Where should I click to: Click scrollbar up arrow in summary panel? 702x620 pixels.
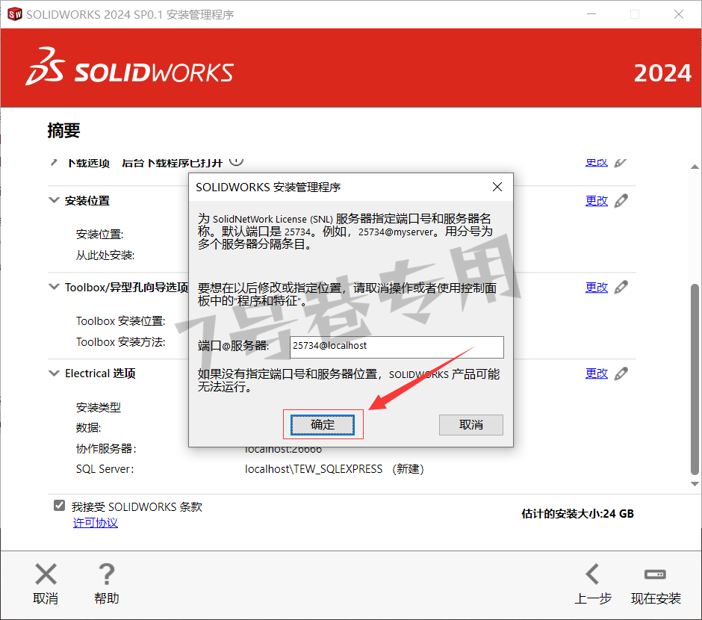click(695, 167)
